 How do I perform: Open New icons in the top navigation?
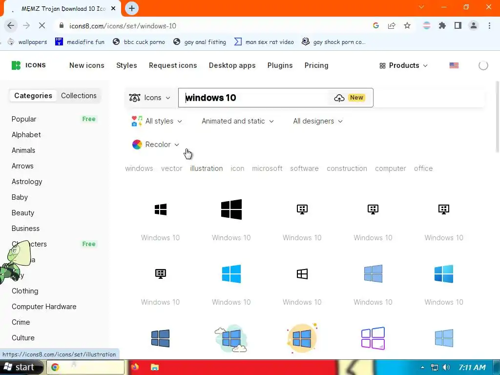[x=87, y=65]
